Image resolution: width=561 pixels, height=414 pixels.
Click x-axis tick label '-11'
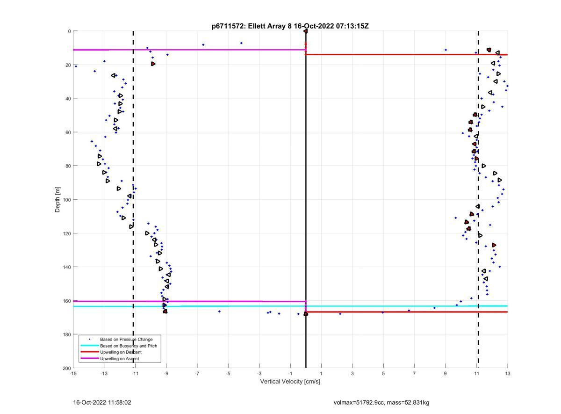coord(135,374)
